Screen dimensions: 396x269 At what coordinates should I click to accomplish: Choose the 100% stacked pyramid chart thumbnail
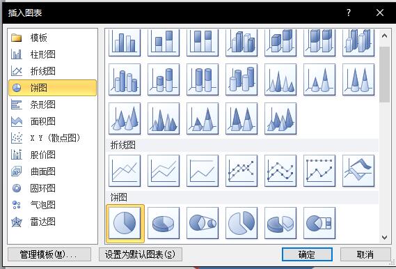[241, 118]
